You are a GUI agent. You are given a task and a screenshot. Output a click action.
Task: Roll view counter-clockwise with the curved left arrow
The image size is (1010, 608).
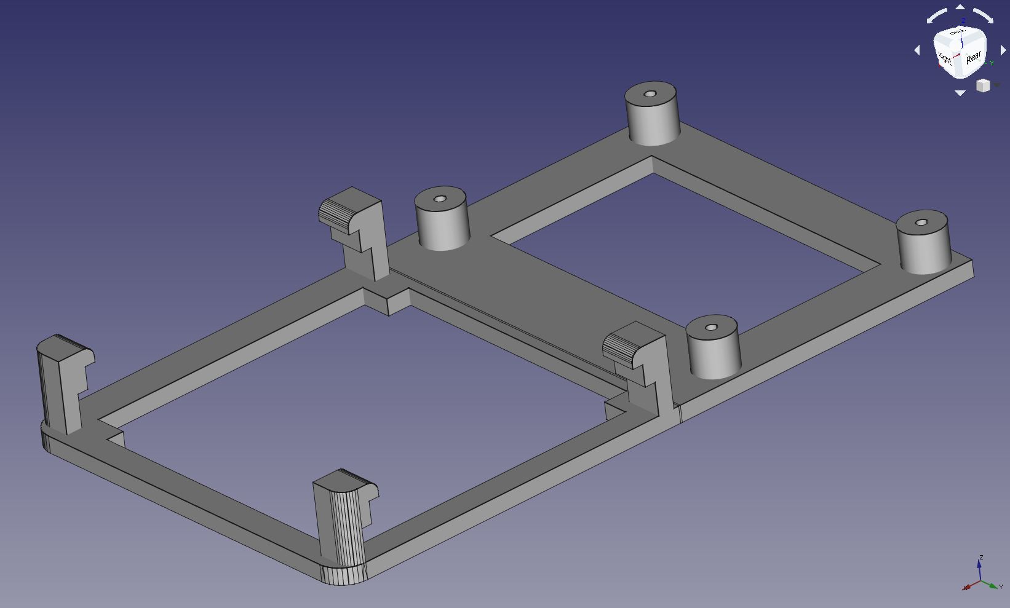point(937,16)
